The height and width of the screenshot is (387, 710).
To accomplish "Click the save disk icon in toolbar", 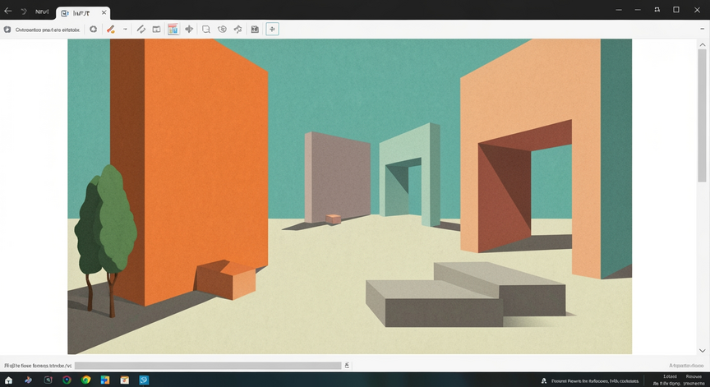I will [x=255, y=30].
